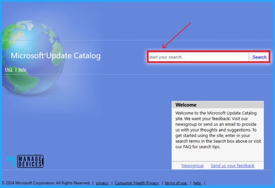Viewport: 275px width, 188px height.
Task: Click the Search button
Action: tap(259, 57)
